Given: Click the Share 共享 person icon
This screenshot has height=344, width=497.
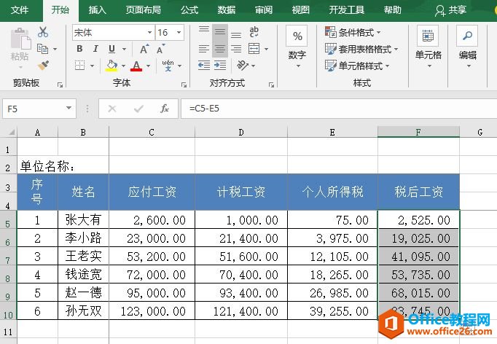Looking at the screenshot, I should click(440, 10).
